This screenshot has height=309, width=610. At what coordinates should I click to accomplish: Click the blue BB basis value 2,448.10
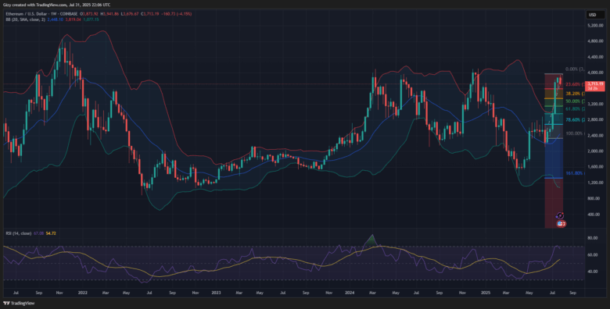[x=56, y=20]
